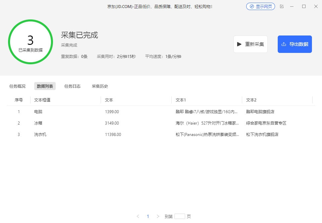
Task: Click the 显示网页 button
Action: point(260,6)
